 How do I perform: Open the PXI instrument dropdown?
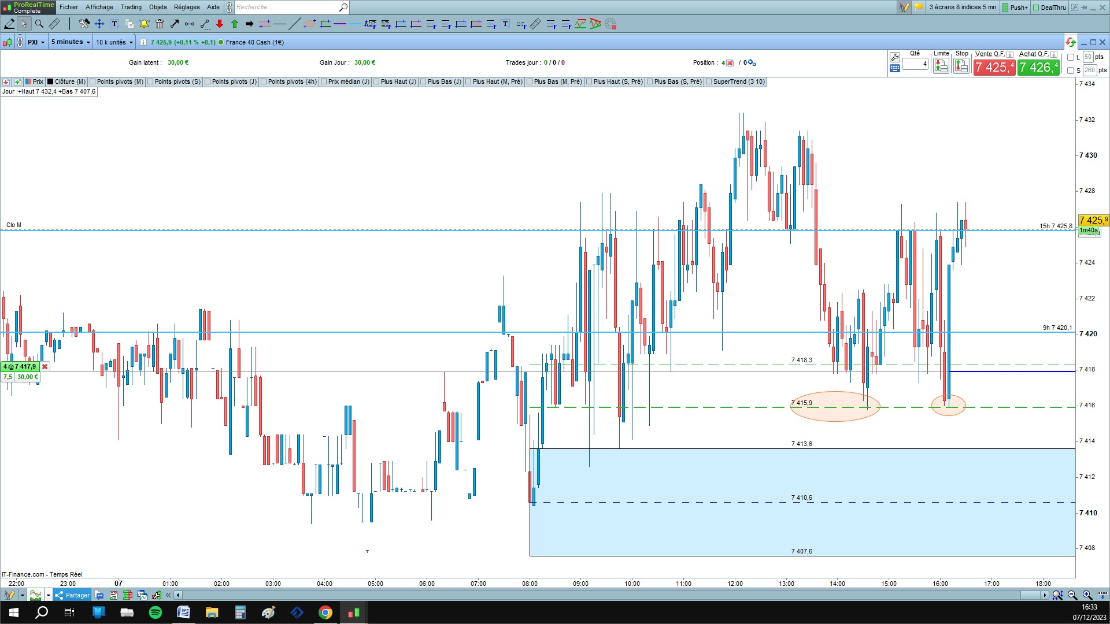[x=36, y=42]
